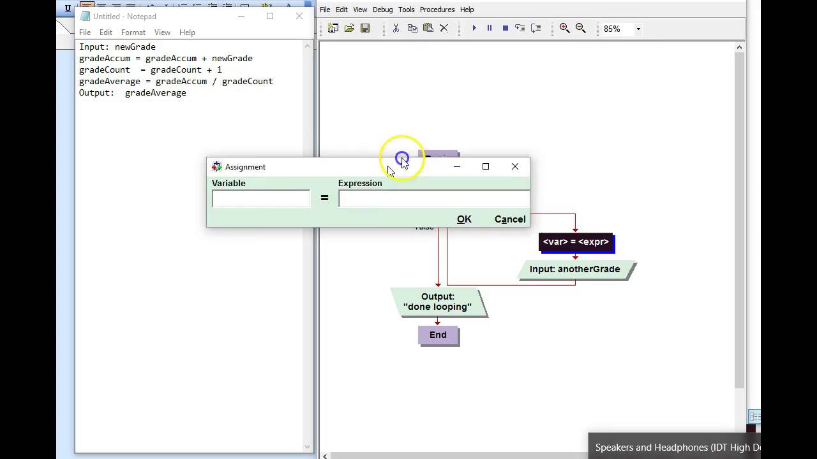Image resolution: width=817 pixels, height=459 pixels.
Task: Click the Copy icon in toolbar
Action: [x=412, y=28]
